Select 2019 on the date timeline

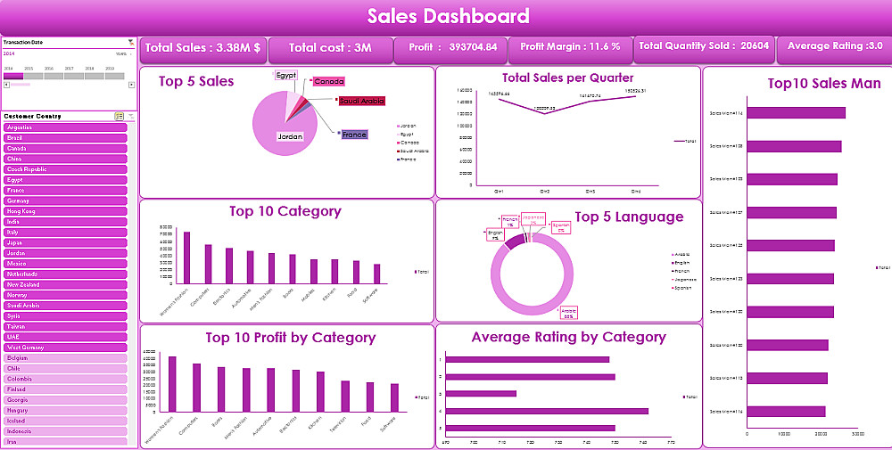click(114, 76)
